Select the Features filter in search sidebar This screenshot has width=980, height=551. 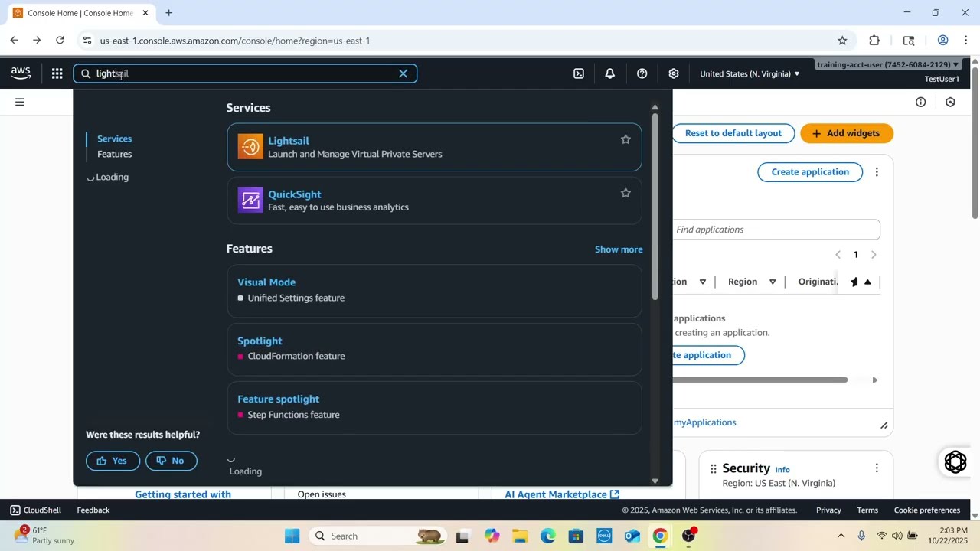point(115,154)
